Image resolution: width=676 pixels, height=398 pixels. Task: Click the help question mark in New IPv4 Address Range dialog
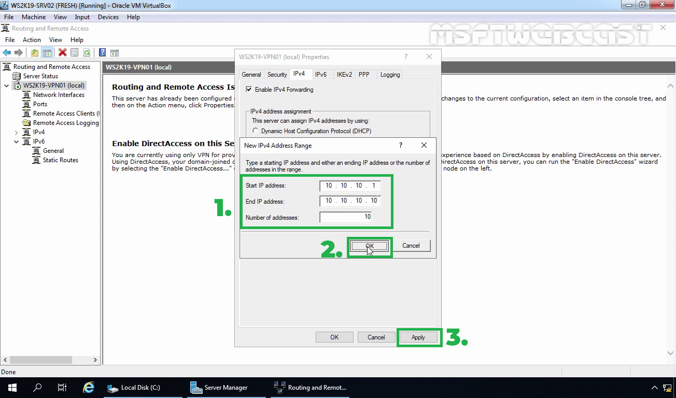tap(401, 146)
